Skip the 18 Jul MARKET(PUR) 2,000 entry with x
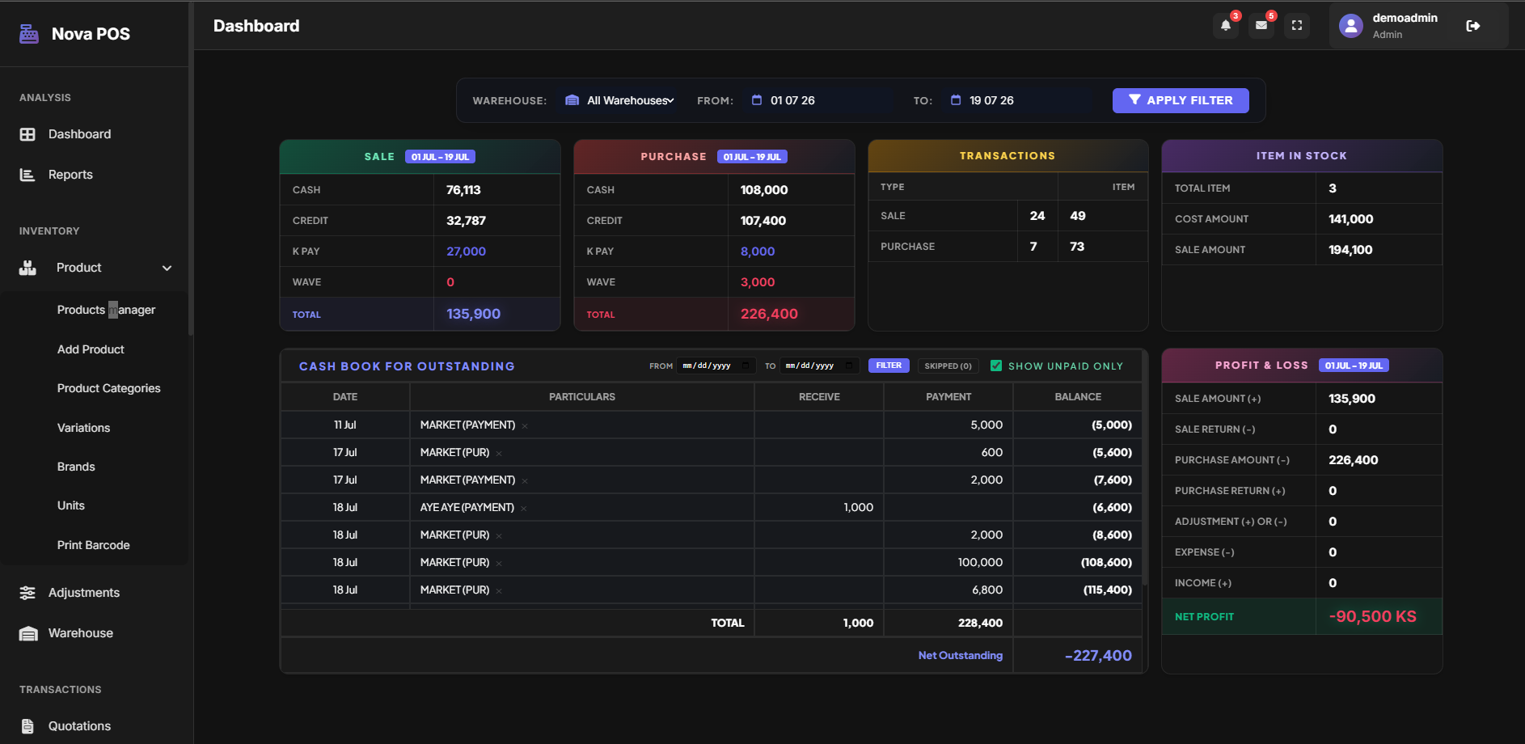The width and height of the screenshot is (1525, 744). pyautogui.click(x=499, y=536)
